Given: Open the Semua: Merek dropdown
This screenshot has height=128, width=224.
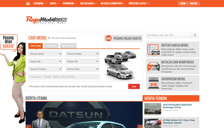Looking at the screenshot, I should click(45, 54).
